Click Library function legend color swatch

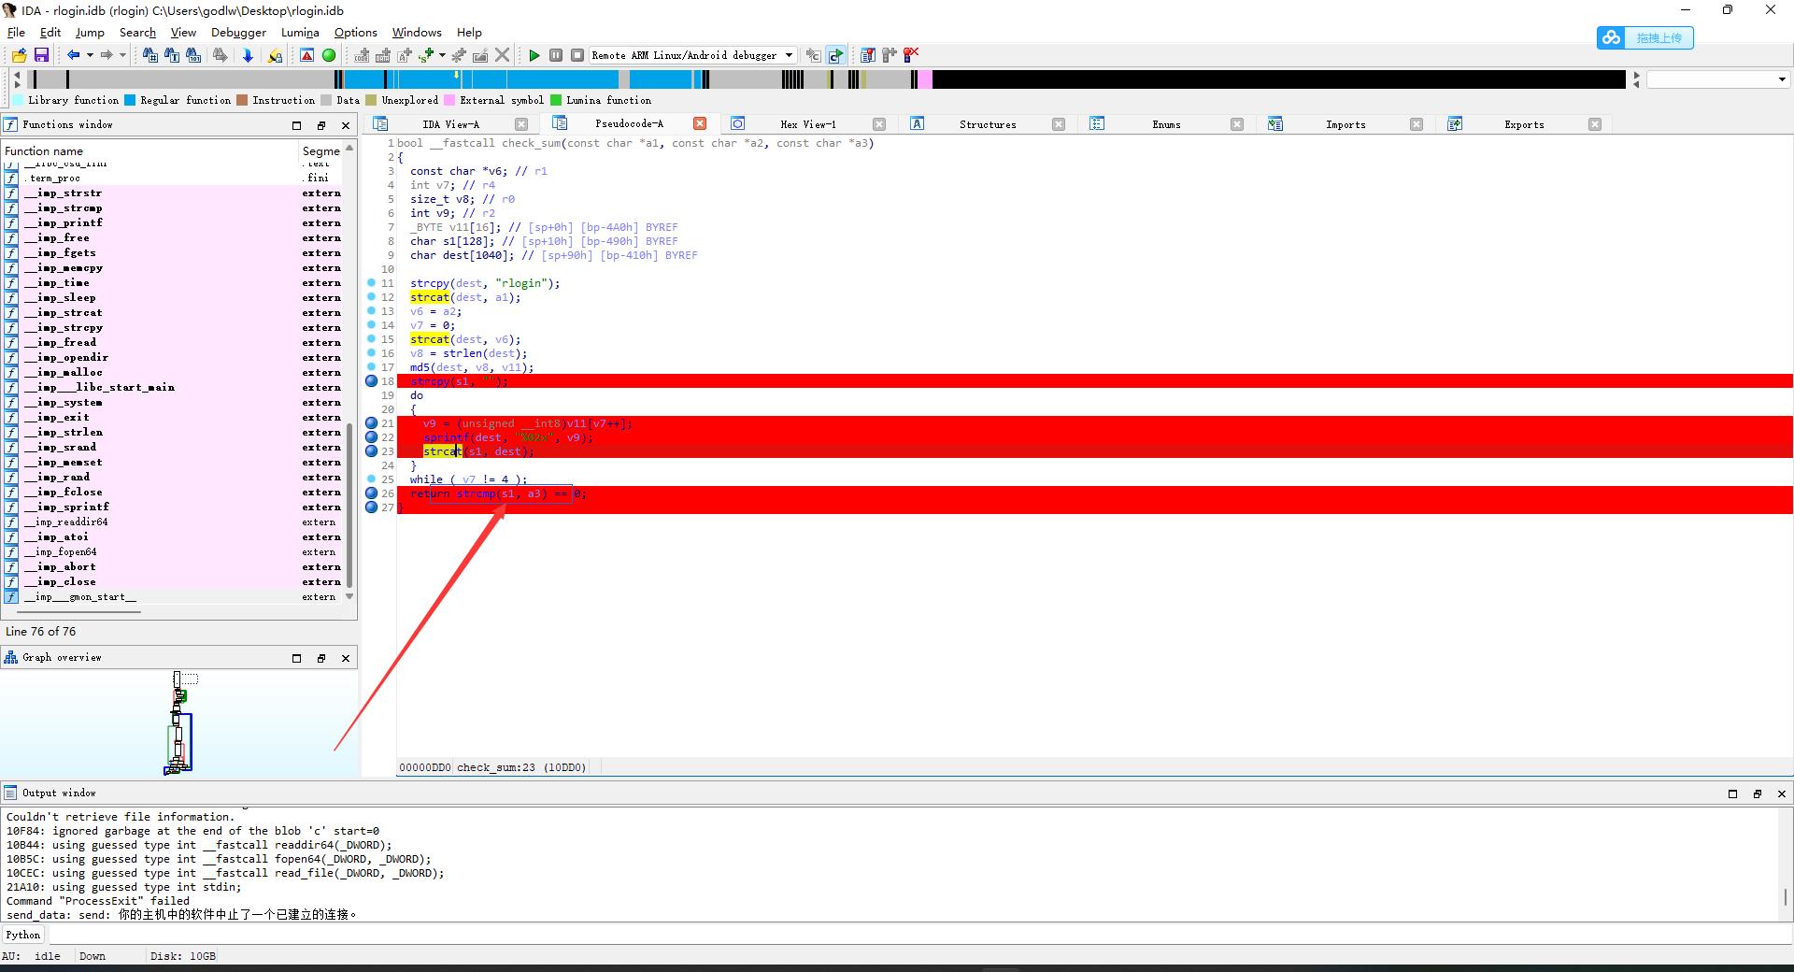pos(18,100)
